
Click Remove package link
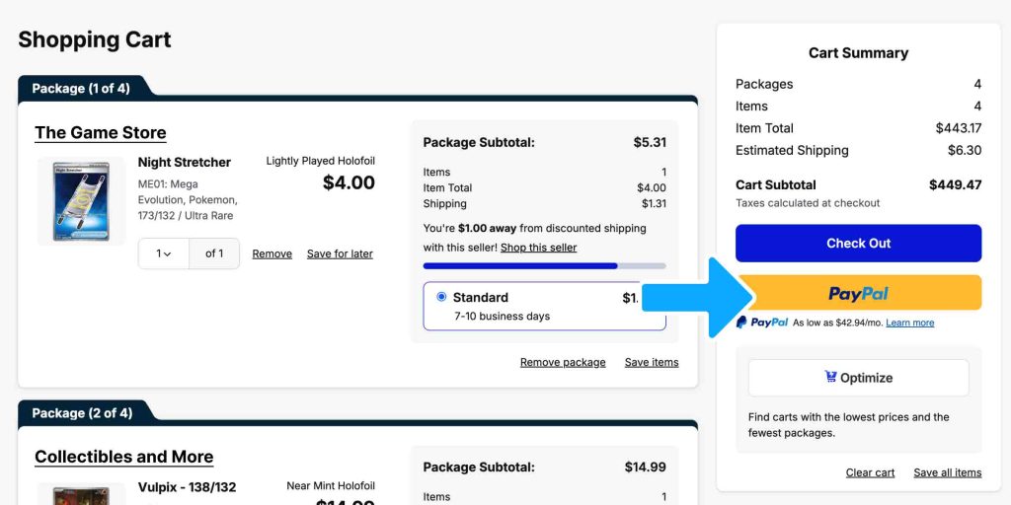click(x=563, y=362)
